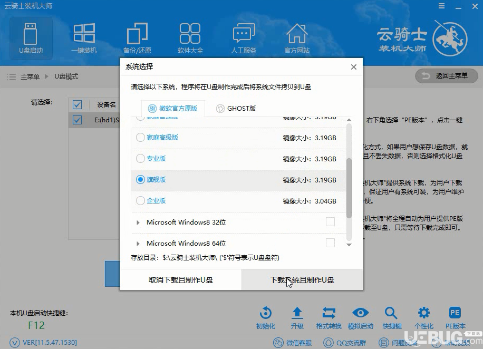Check the Microsoft Windows8 32位 checkbox

pos(330,222)
